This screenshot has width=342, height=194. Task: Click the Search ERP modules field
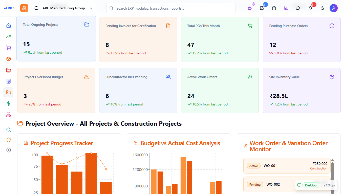point(171,8)
